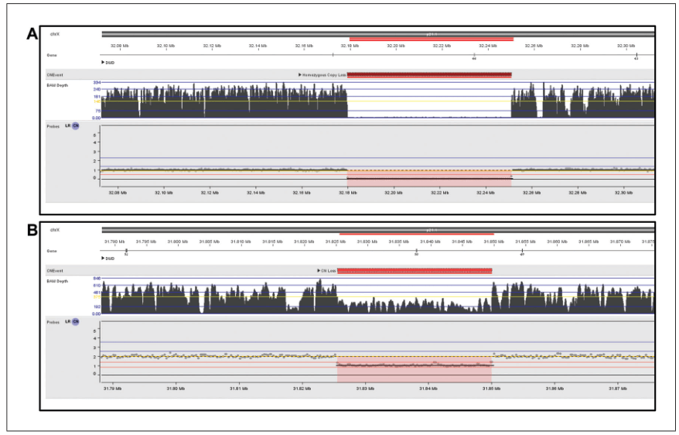Viewport: 679px width, 435px height.
Task: Switch to LR probes in panel B
Action: [67, 321]
